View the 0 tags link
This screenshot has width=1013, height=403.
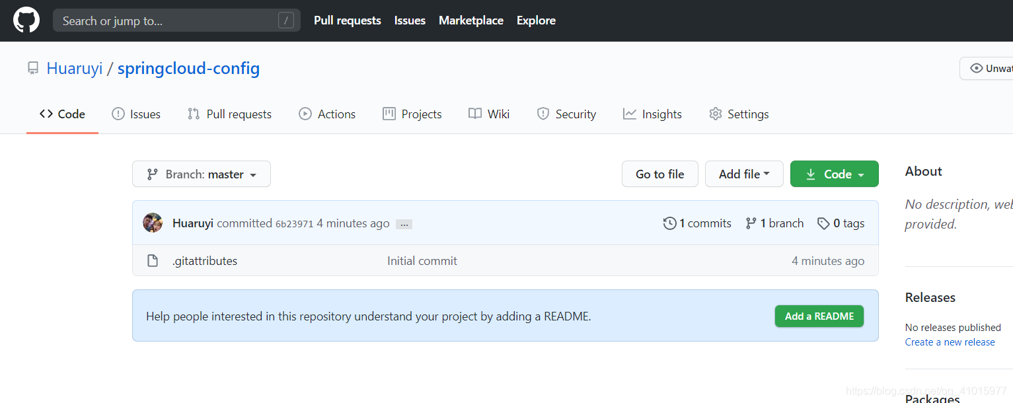click(841, 223)
